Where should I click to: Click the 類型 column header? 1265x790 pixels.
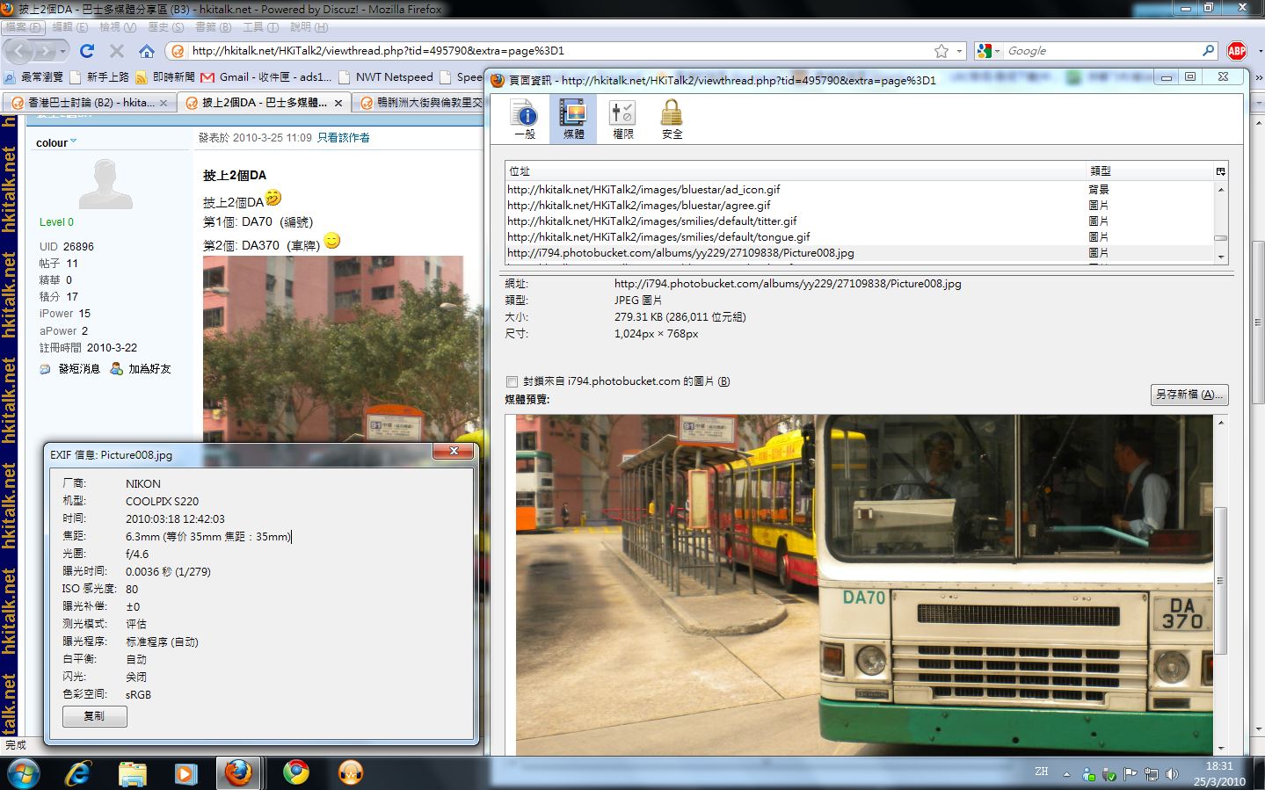pos(1150,171)
